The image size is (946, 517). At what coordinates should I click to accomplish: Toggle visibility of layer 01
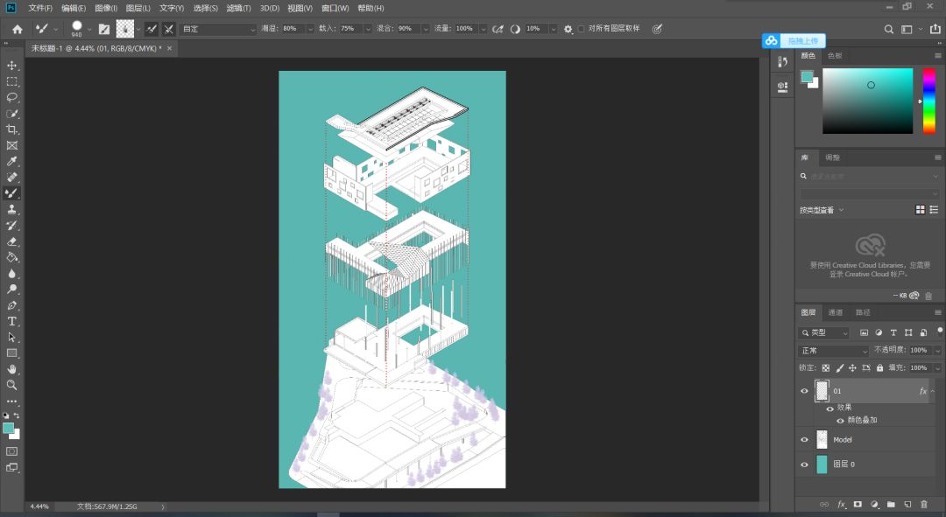(x=804, y=391)
